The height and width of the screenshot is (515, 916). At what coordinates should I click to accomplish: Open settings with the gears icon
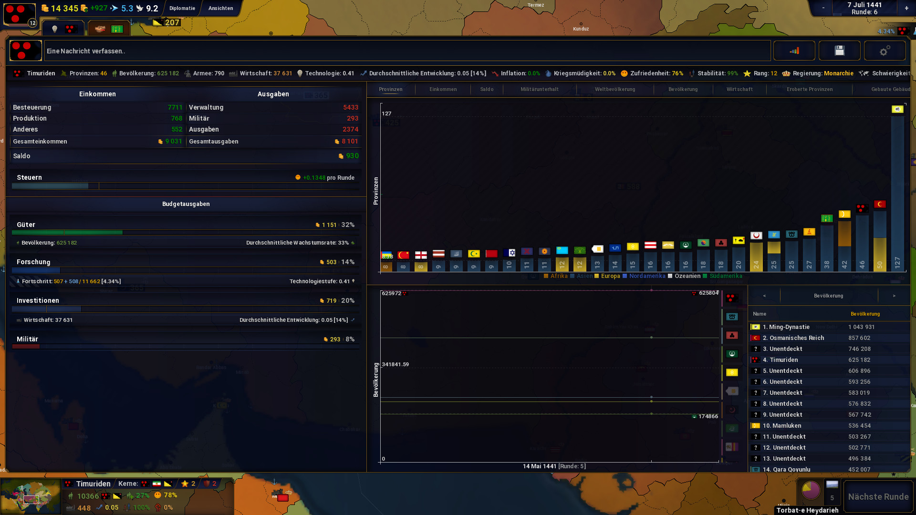click(885, 51)
